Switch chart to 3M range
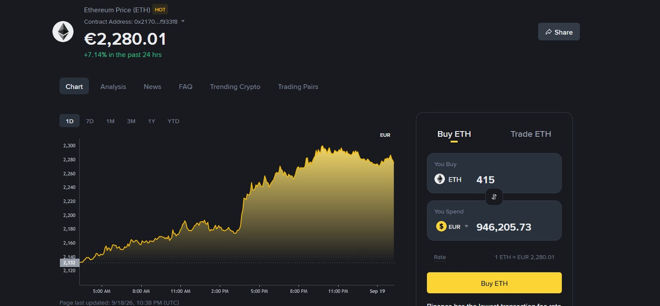The width and height of the screenshot is (660, 306). pos(131,121)
